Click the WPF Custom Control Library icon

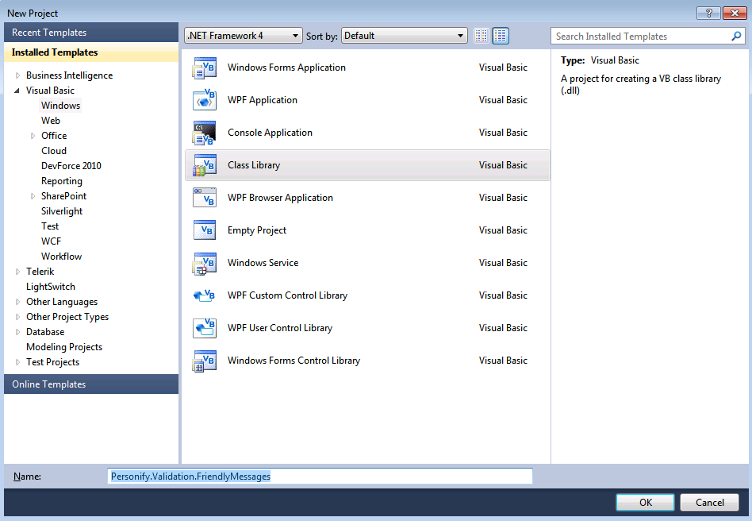[x=205, y=295]
